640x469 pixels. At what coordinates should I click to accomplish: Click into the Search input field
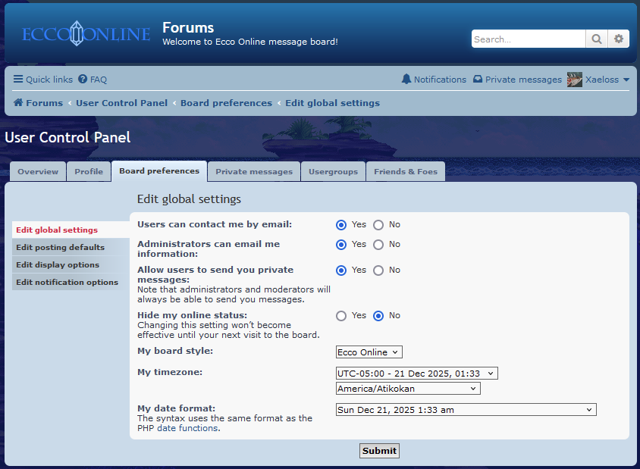click(x=528, y=39)
